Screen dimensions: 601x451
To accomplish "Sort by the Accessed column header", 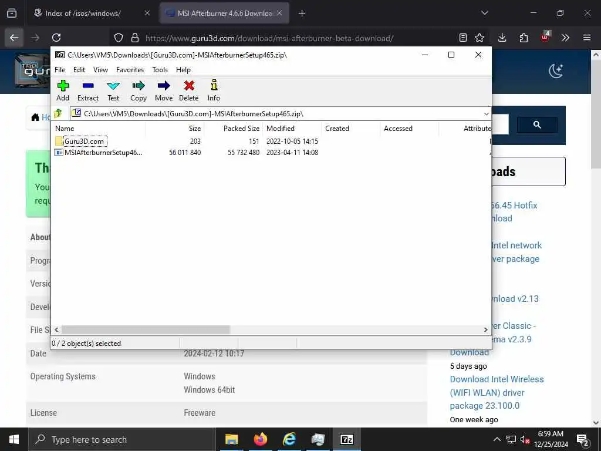I will pos(409,129).
